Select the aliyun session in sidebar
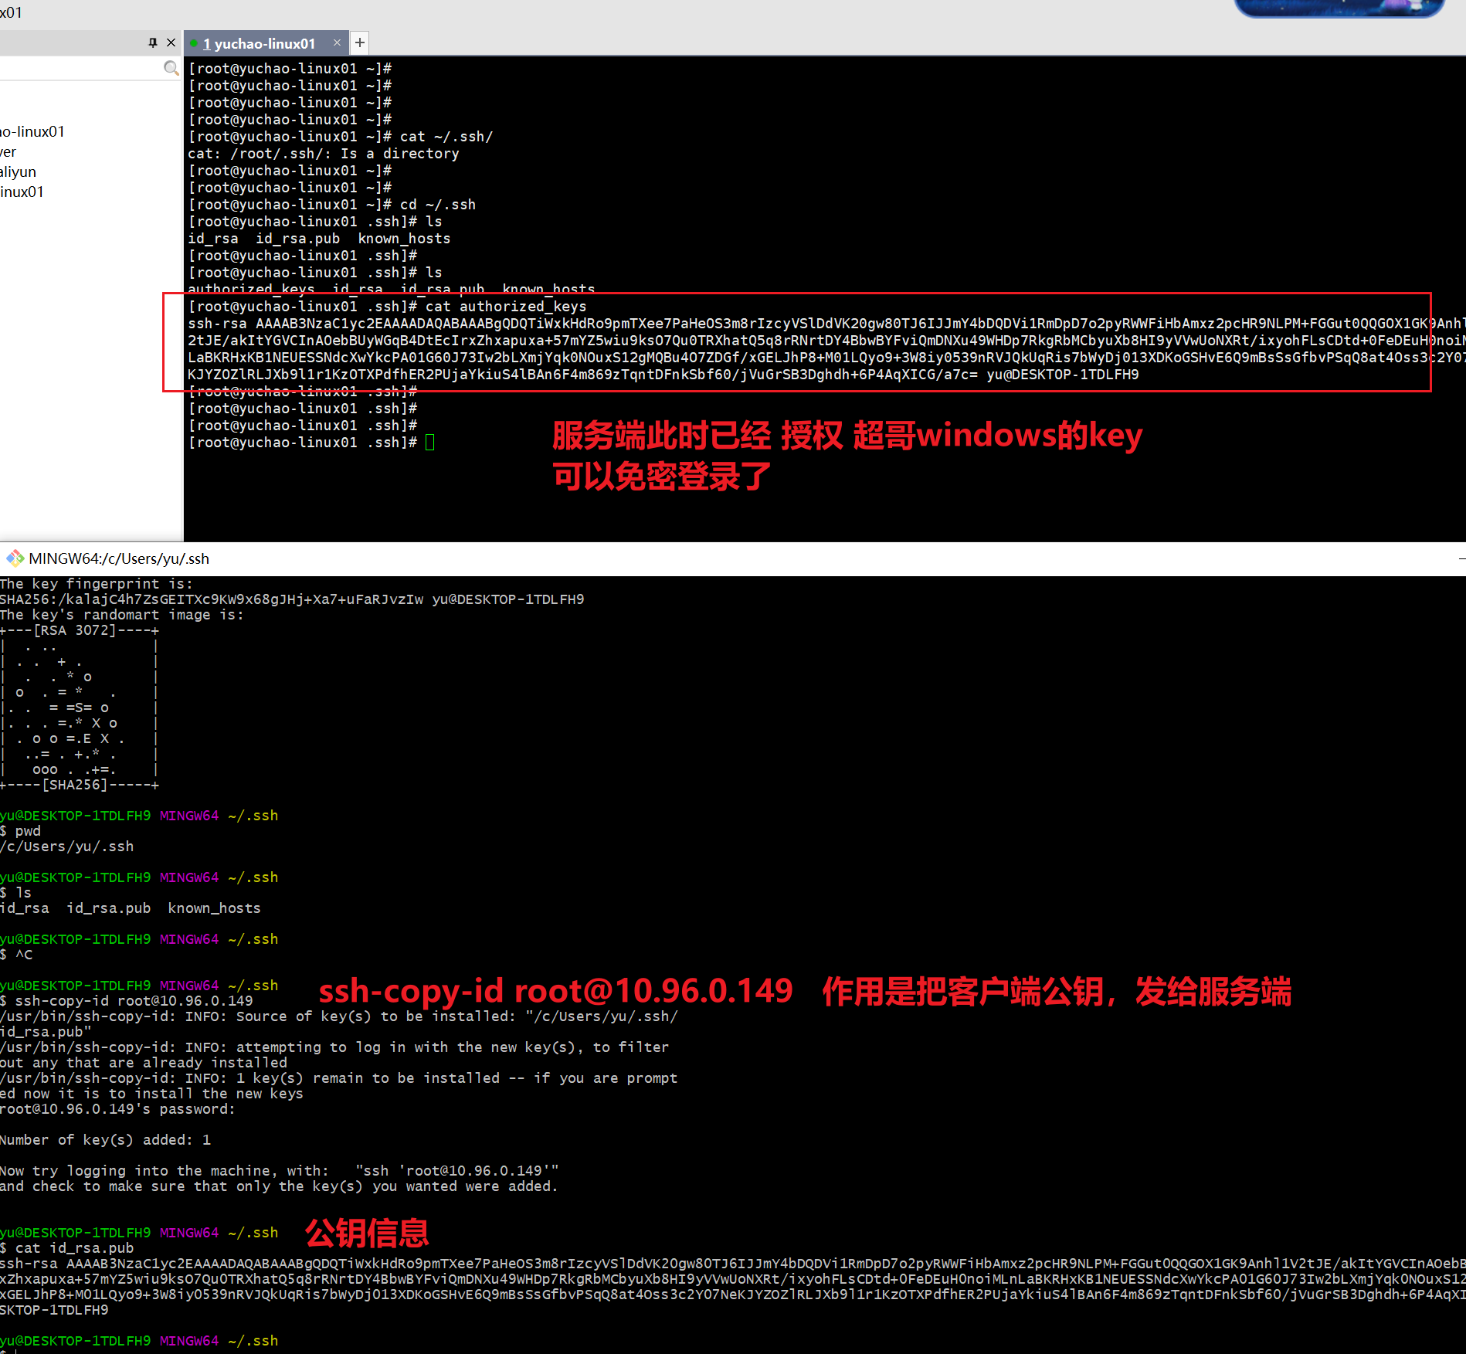Viewport: 1466px width, 1354px height. (19, 171)
